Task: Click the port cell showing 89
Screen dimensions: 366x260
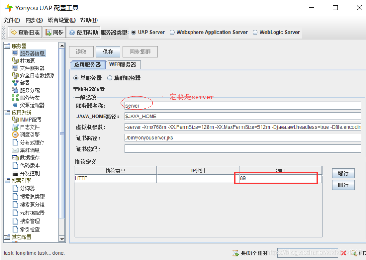Action: click(x=280, y=178)
